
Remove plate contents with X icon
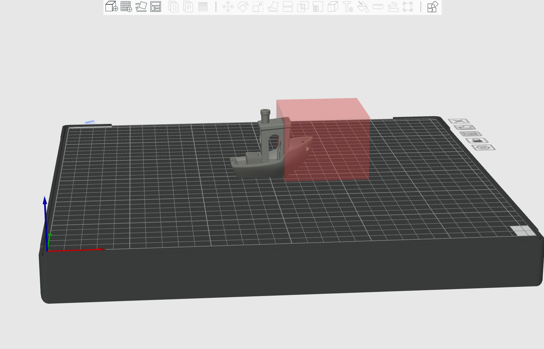pos(458,121)
